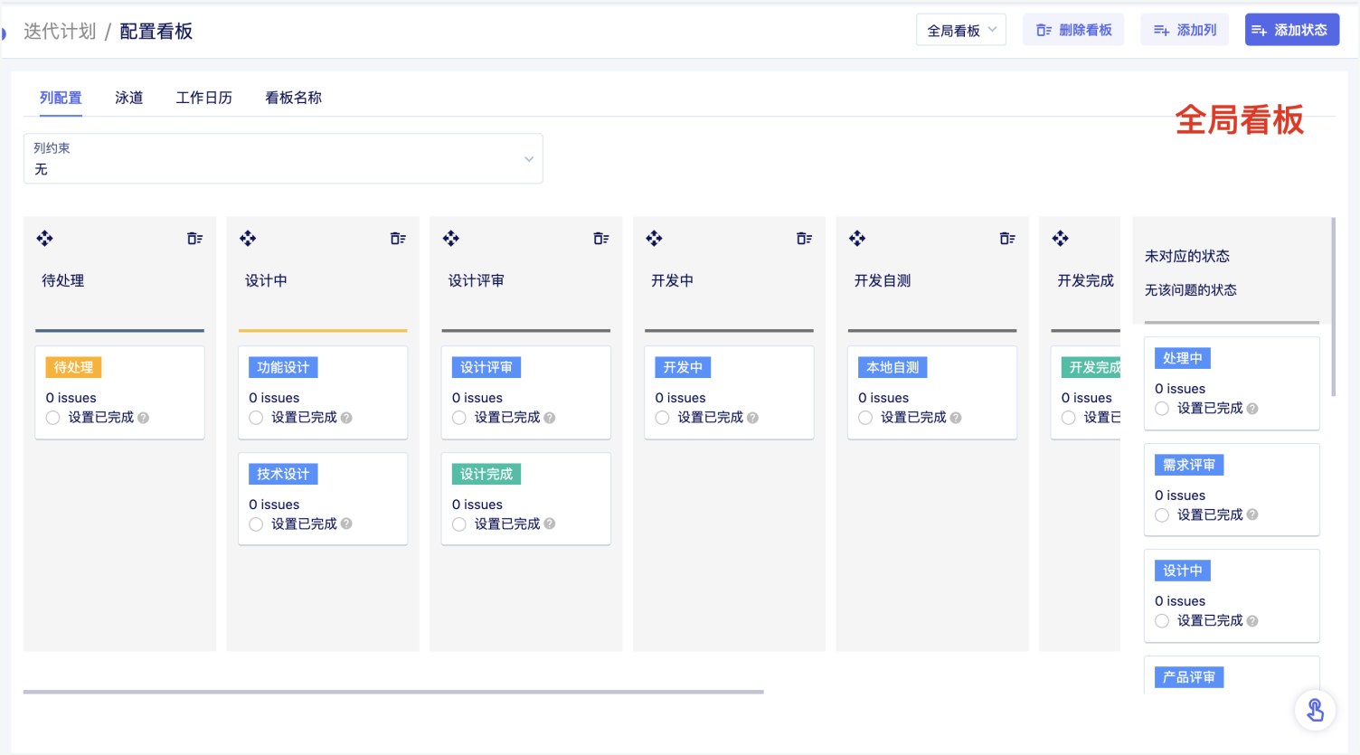The height and width of the screenshot is (755, 1360).
Task: Click the 添加列 button
Action: pos(1185,30)
